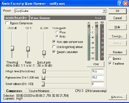Toggle Auto gain compensate
This screenshot has height=103, width=129.
pyautogui.click(x=54, y=42)
